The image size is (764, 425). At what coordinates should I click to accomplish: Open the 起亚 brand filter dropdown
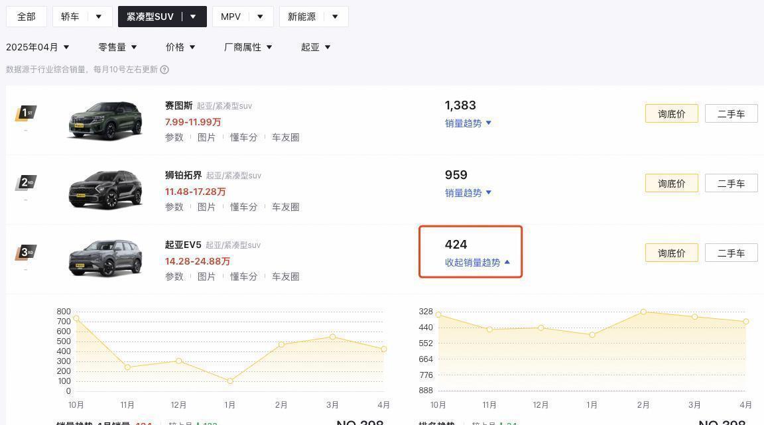(316, 47)
